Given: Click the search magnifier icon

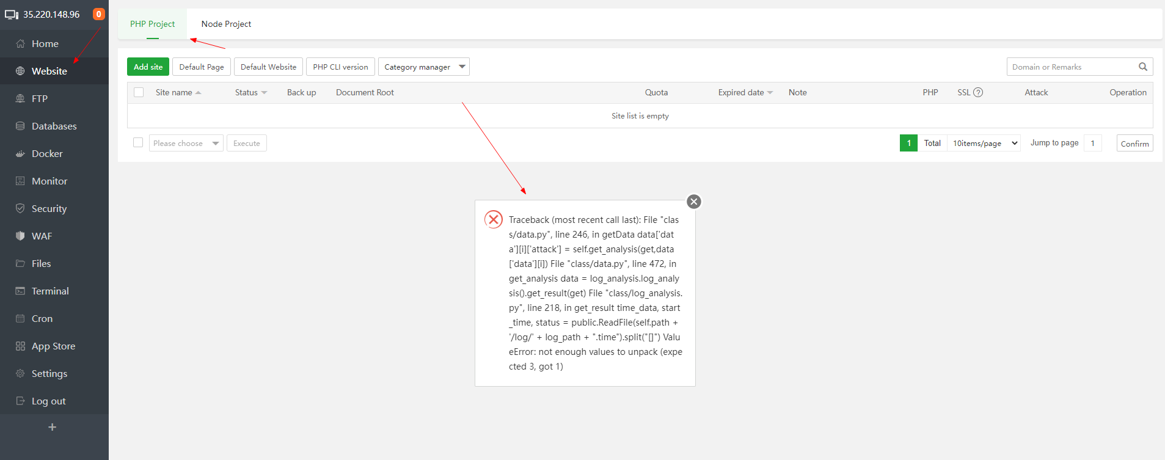Looking at the screenshot, I should pos(1142,67).
